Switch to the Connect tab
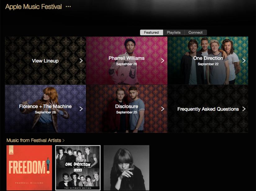Image resolution: width=256 pixels, height=191 pixels. click(x=195, y=32)
